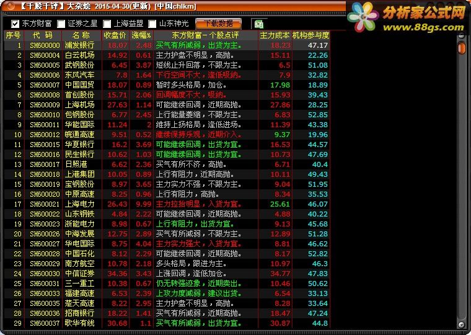Sort by the 名称 column header
The image size is (471, 335).
coord(82,35)
